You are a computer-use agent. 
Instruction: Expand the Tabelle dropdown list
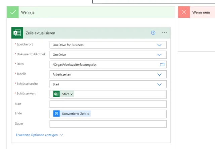click(159, 75)
